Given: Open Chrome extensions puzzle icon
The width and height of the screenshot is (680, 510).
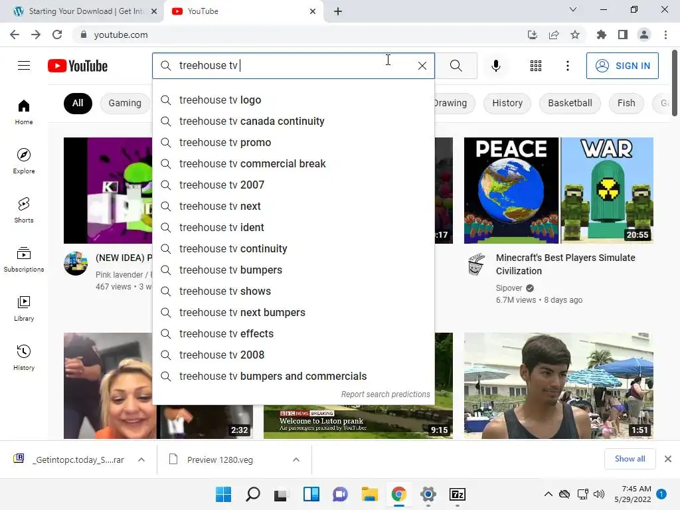Looking at the screenshot, I should (602, 35).
